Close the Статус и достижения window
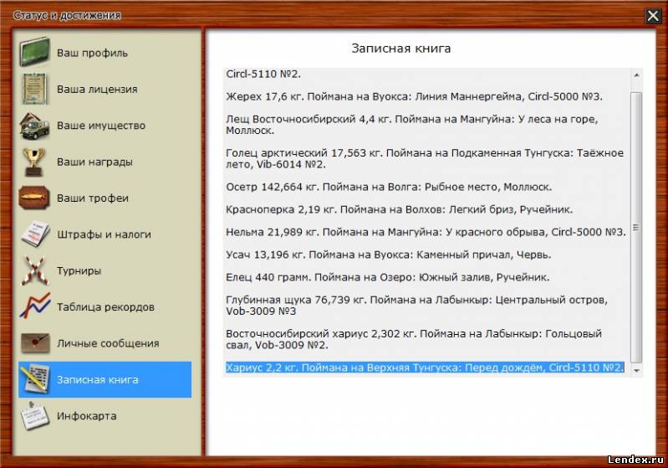668x468 pixels. pyautogui.click(x=653, y=15)
